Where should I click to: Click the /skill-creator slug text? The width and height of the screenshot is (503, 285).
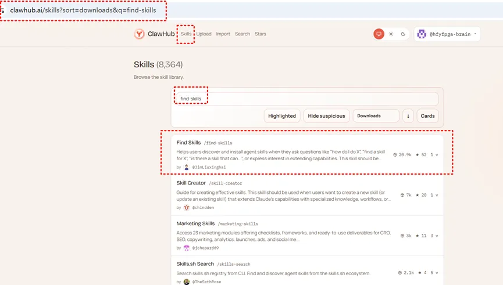[226, 183]
